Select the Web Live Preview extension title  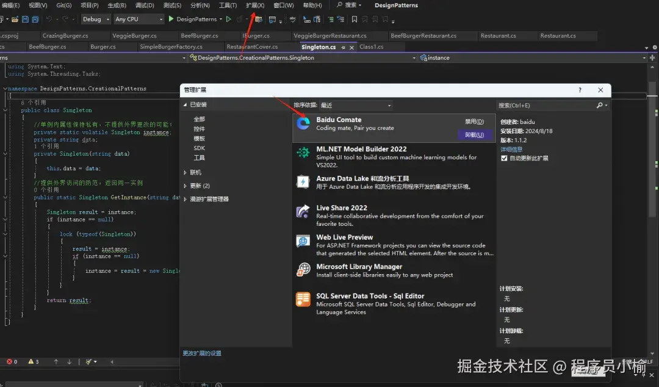345,237
